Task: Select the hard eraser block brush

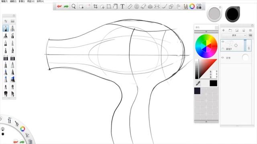Action: tap(6, 58)
